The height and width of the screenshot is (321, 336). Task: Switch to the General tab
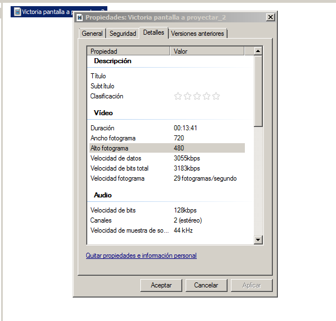92,34
